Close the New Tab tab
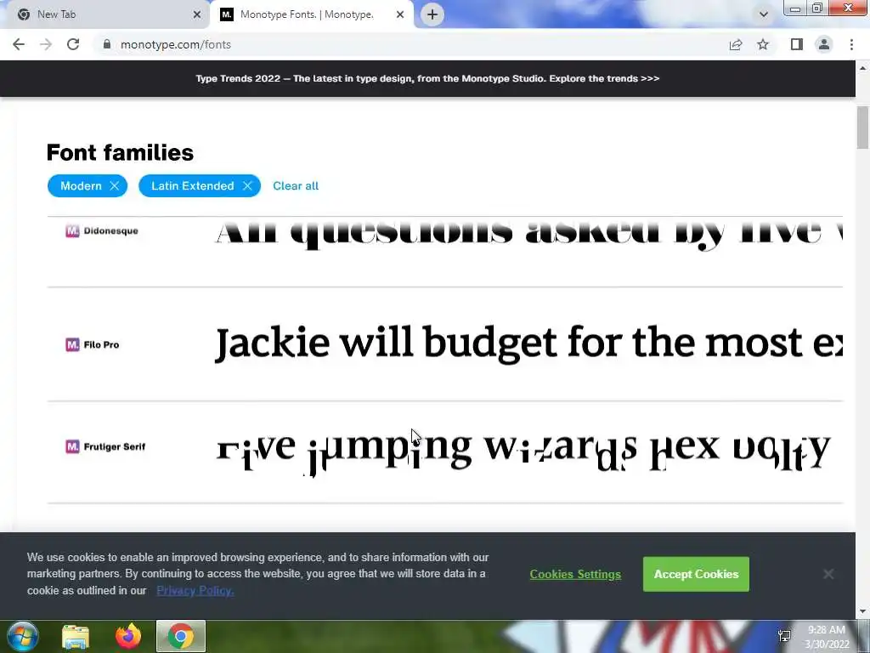Viewport: 870px width, 653px height. 197,14
